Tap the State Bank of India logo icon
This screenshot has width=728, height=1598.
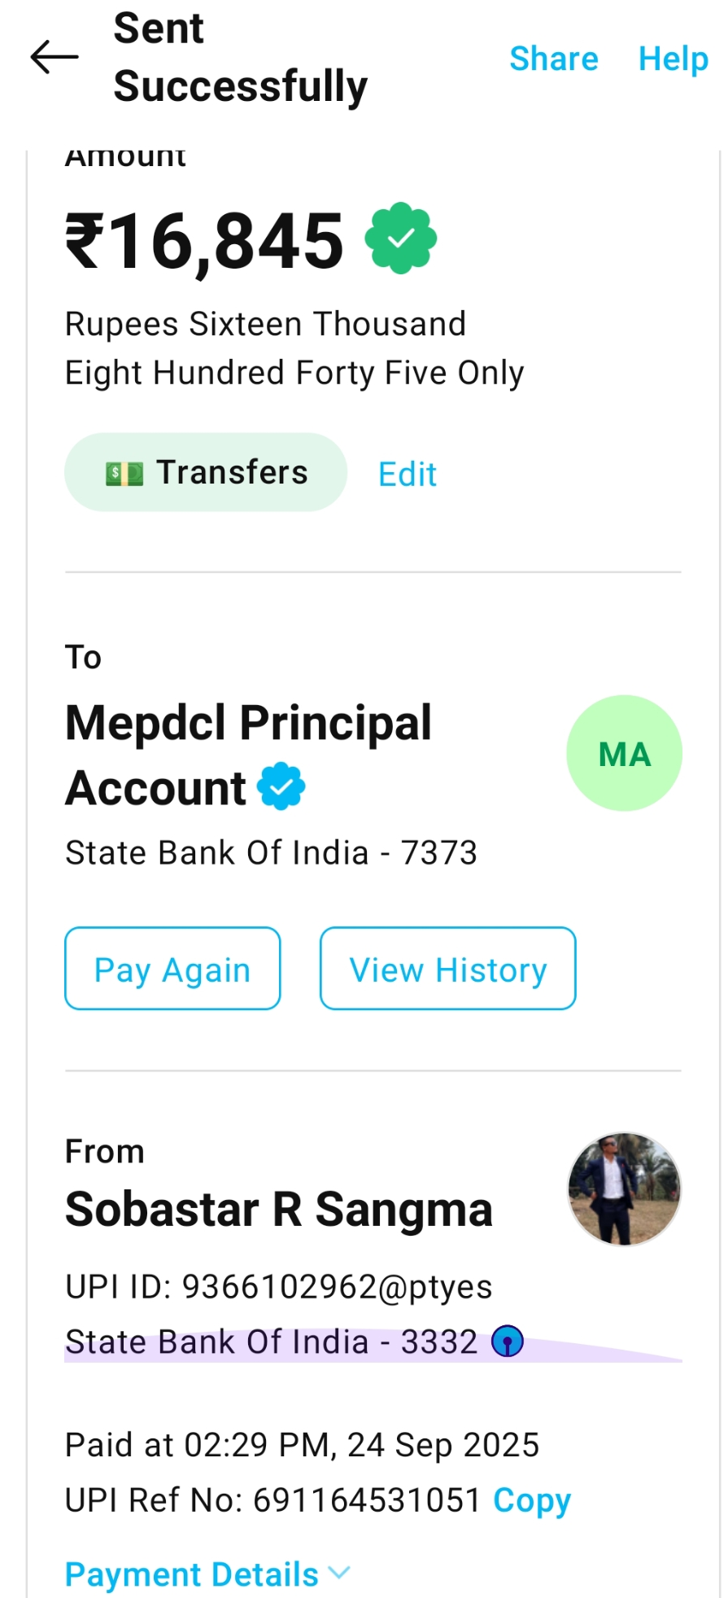point(508,1342)
